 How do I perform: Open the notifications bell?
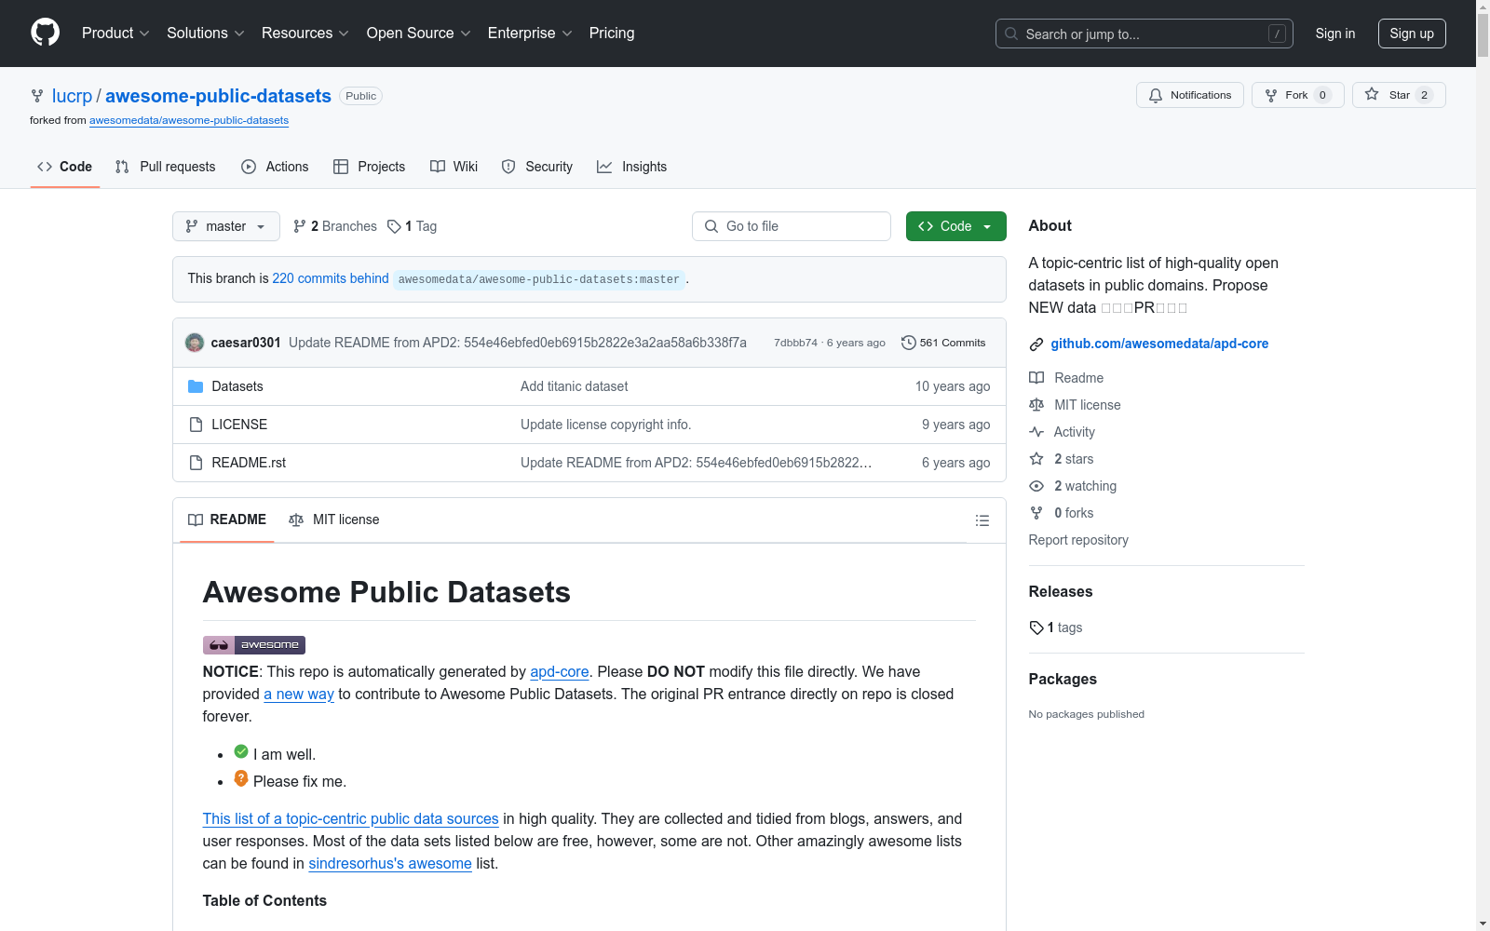click(x=1156, y=95)
